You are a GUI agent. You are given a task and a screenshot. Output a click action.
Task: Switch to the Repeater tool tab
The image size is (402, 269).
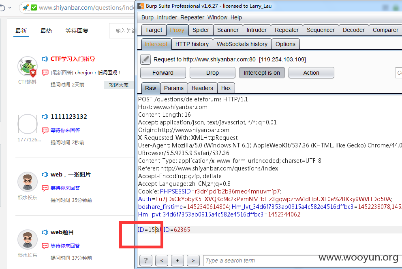coord(287,30)
